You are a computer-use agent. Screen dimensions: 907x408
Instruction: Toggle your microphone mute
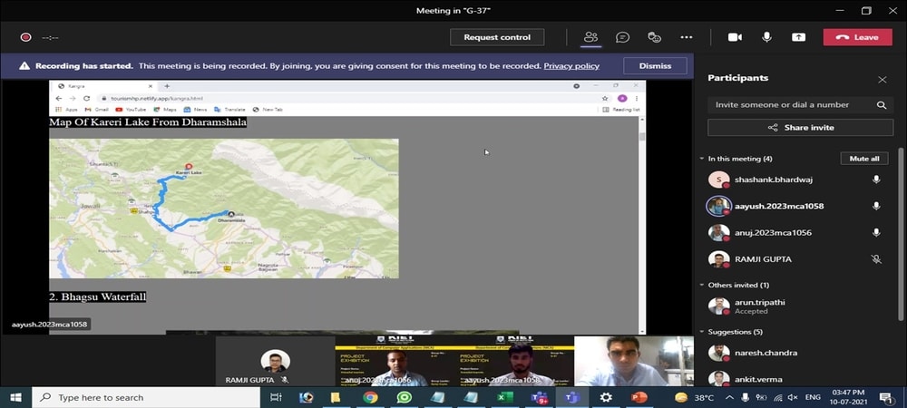click(x=766, y=37)
